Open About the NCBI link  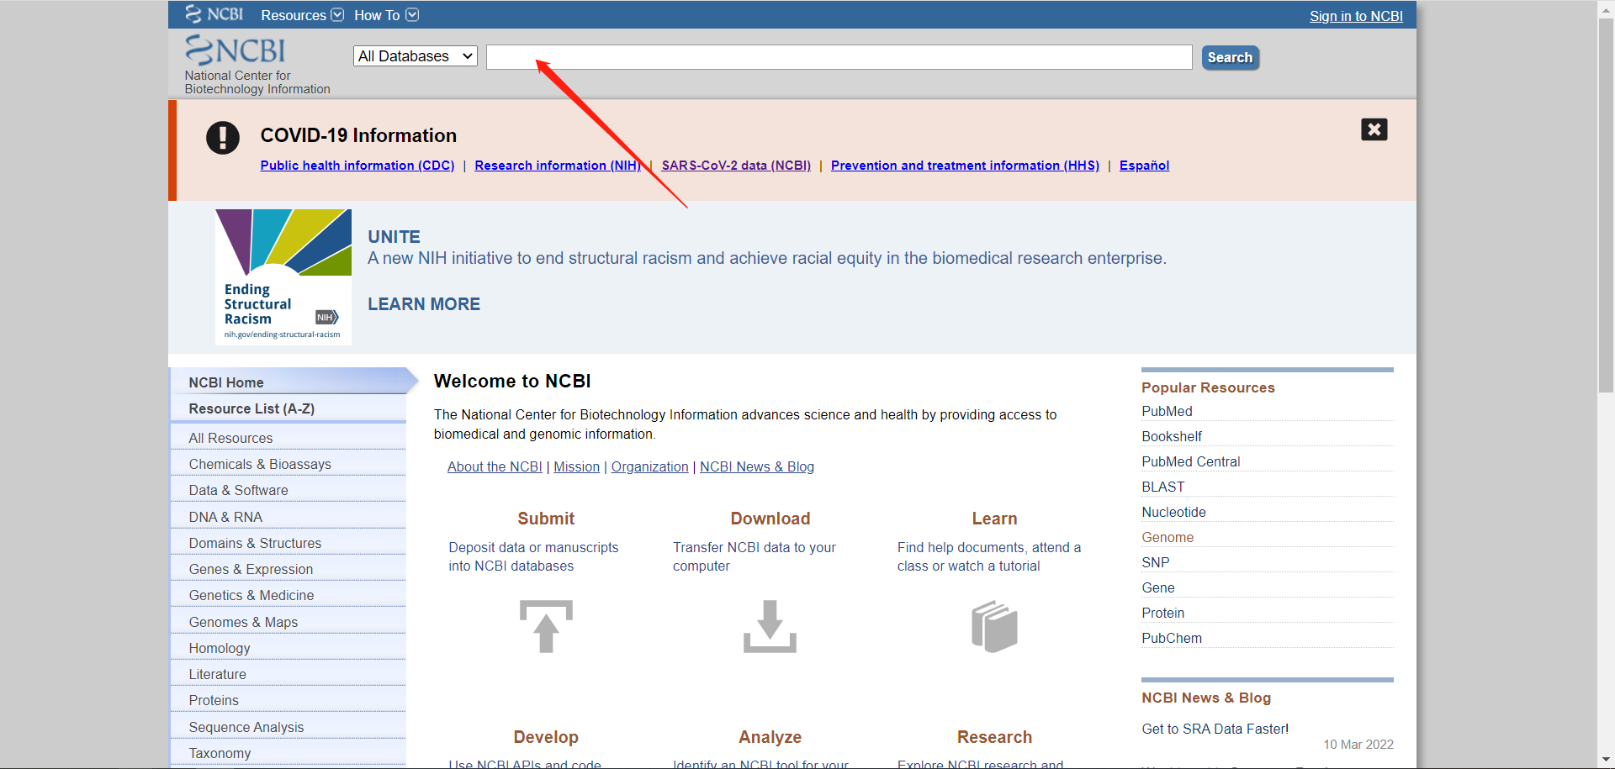(x=495, y=466)
